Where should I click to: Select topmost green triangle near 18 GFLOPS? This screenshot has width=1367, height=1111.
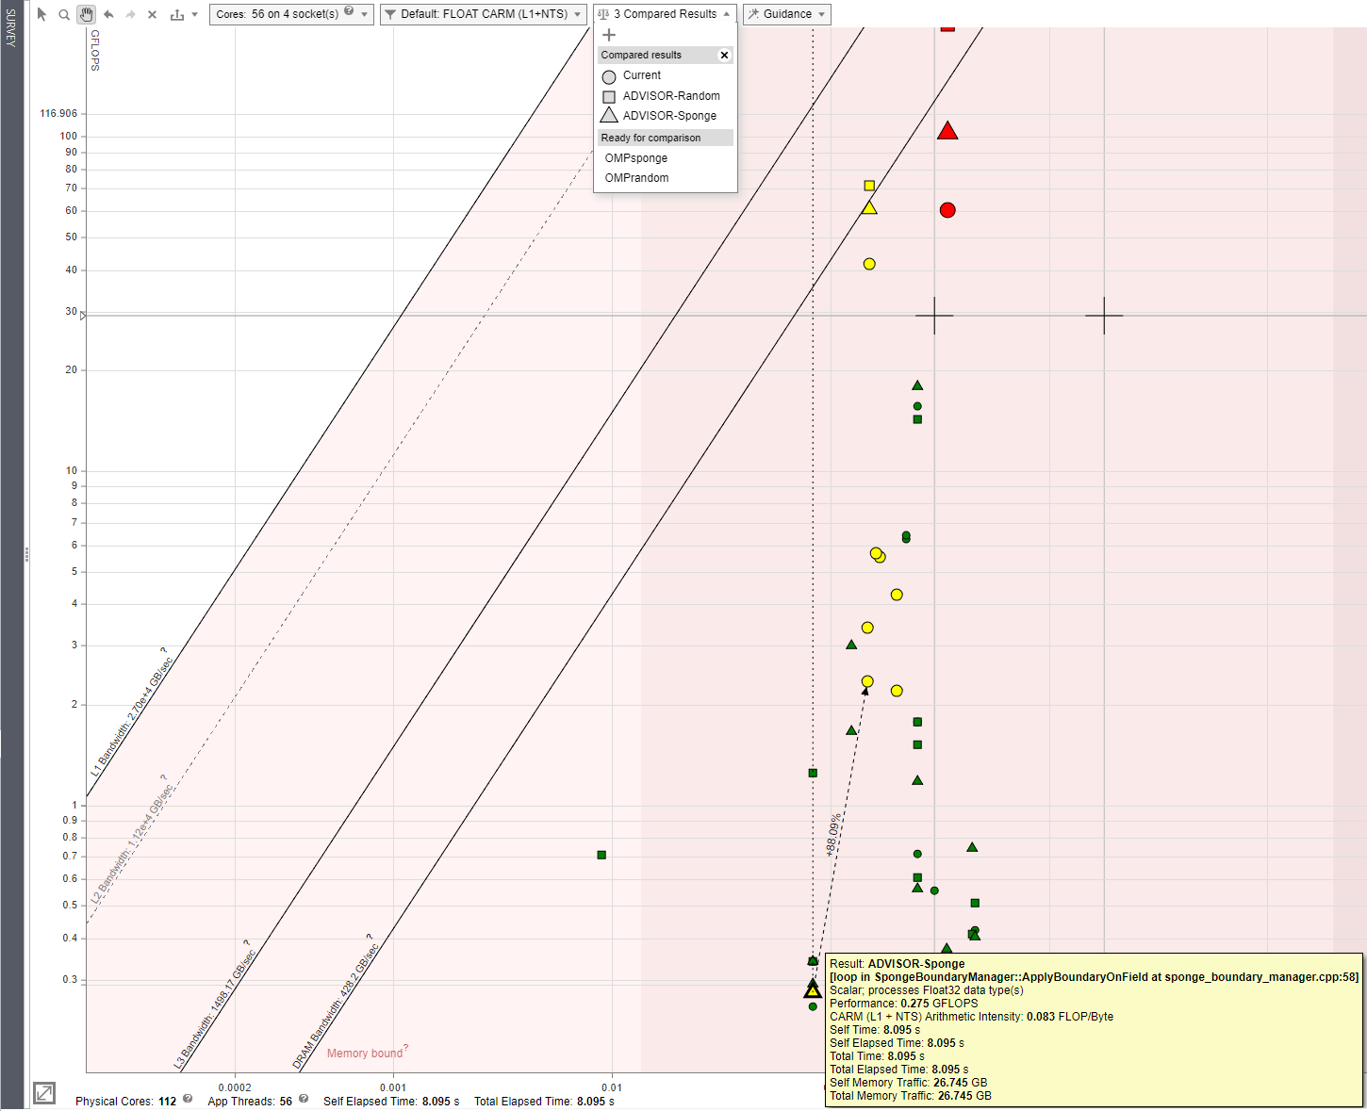[917, 385]
